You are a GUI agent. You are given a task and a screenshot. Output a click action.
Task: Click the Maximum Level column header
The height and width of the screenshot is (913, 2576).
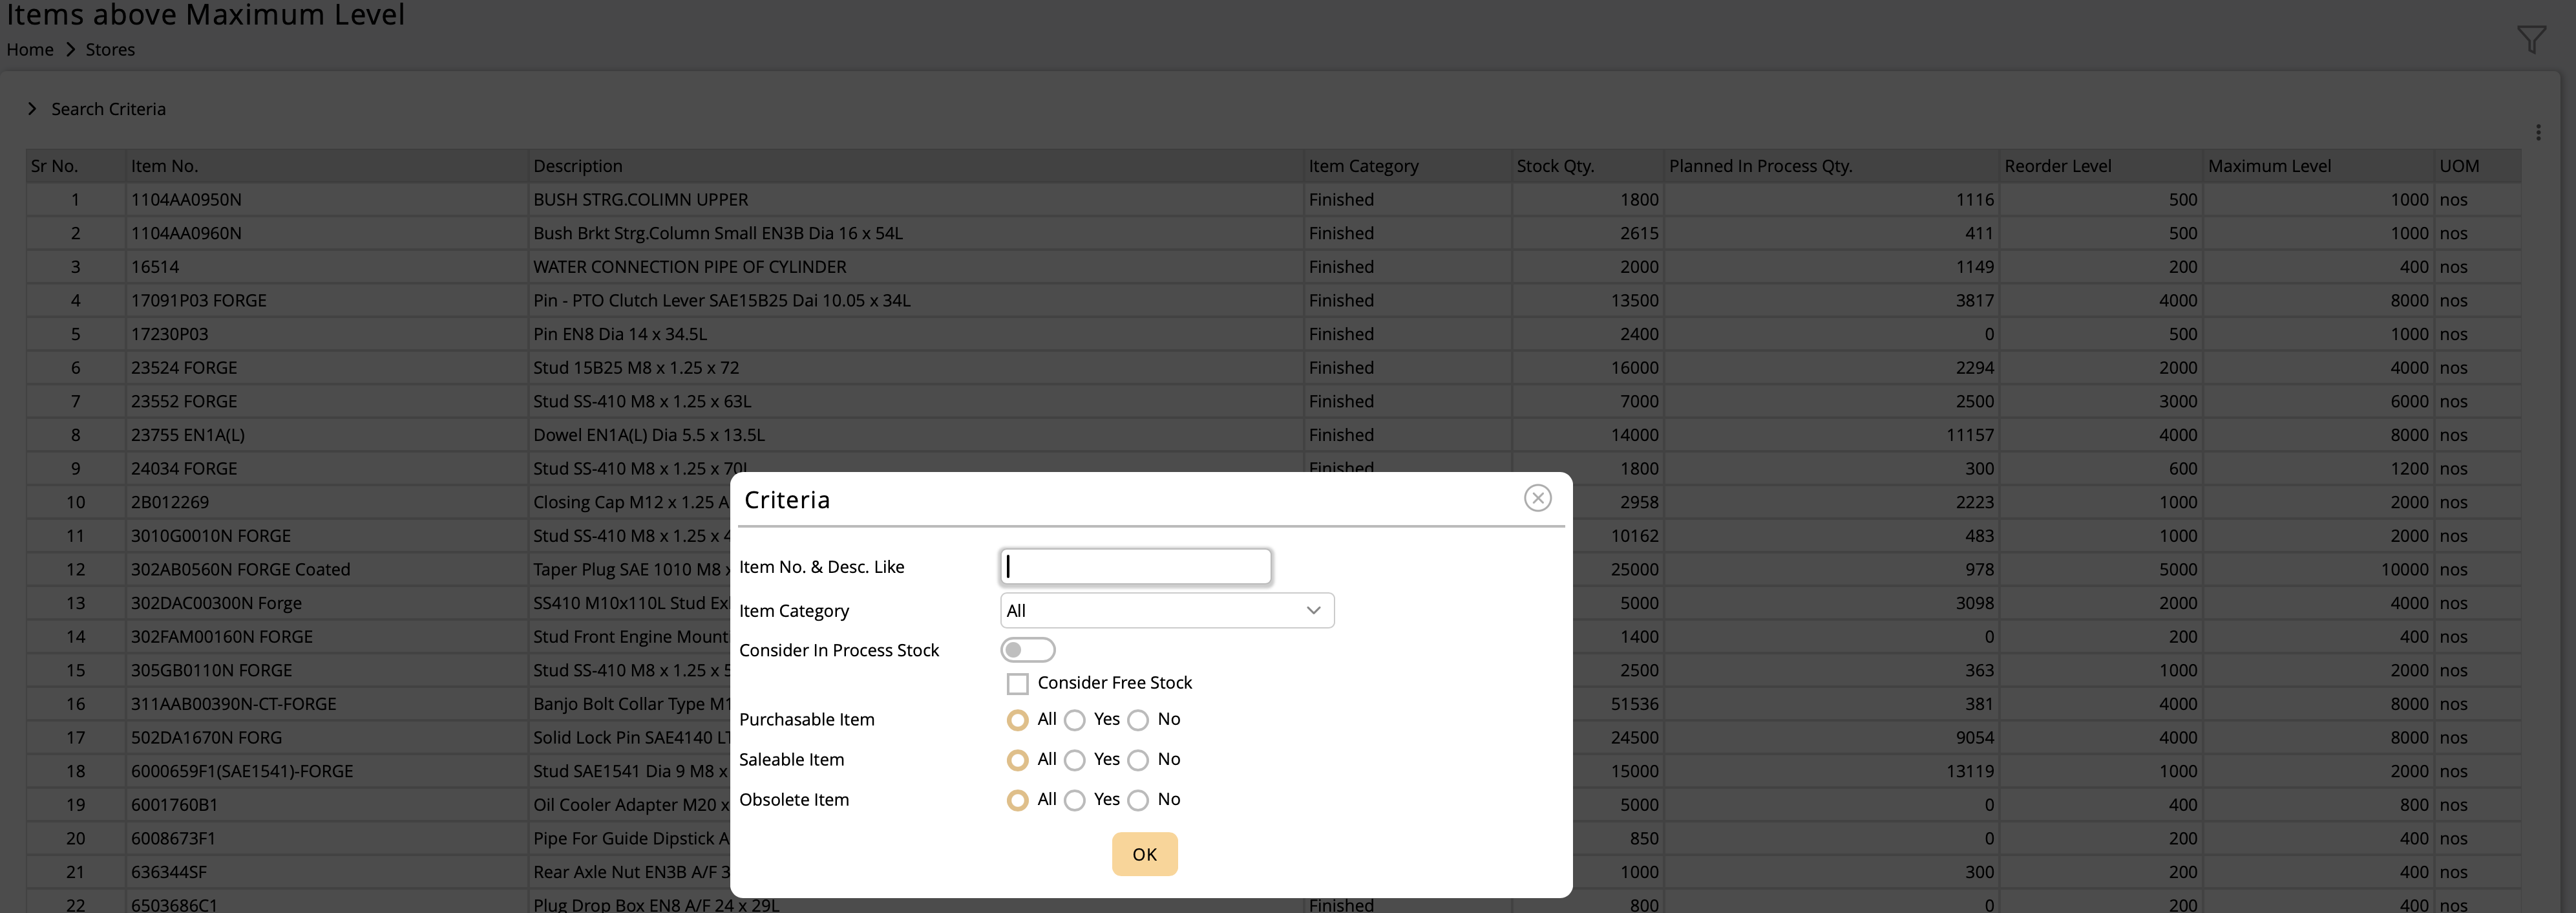2269,166
